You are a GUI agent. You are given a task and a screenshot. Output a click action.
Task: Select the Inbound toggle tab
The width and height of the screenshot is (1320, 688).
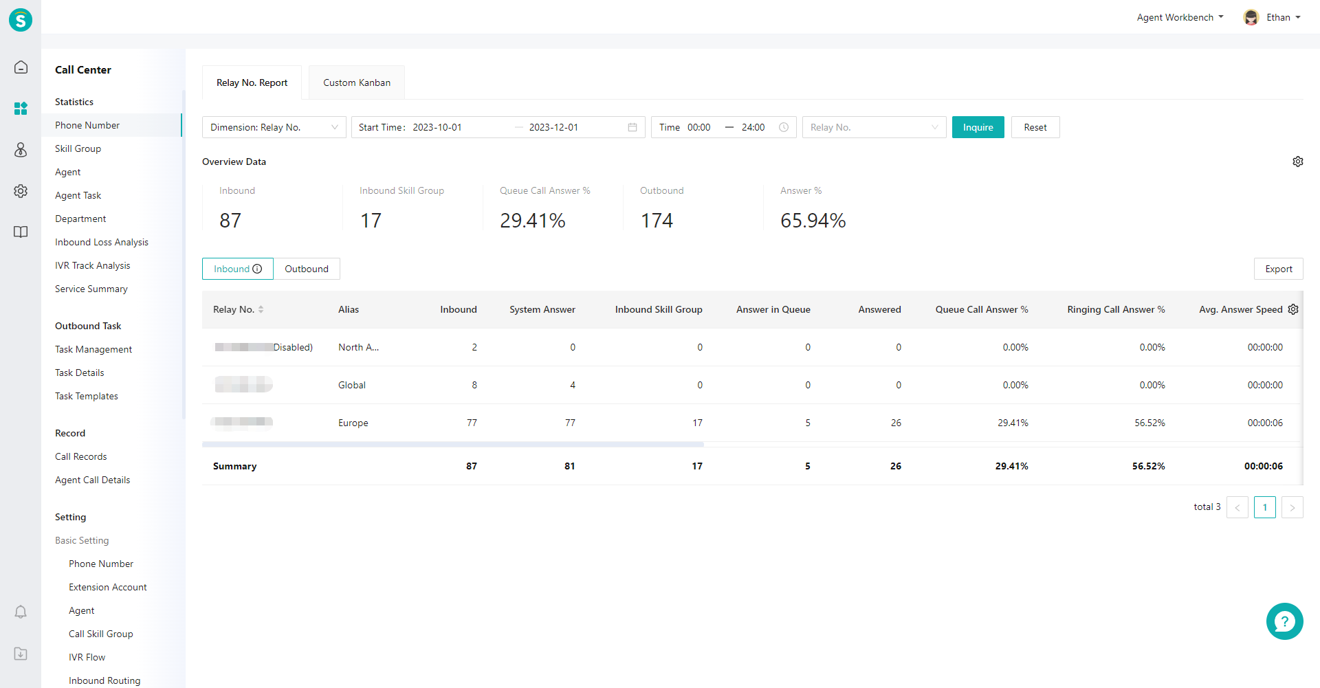(238, 269)
